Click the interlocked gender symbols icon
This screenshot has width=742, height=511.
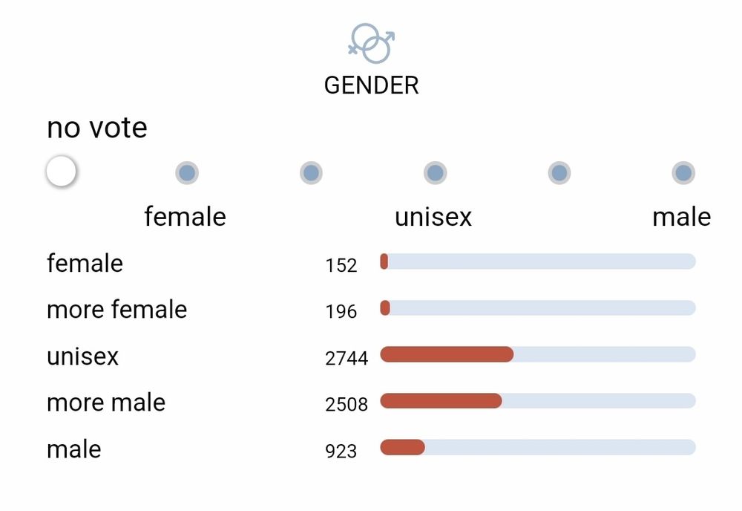(371, 43)
